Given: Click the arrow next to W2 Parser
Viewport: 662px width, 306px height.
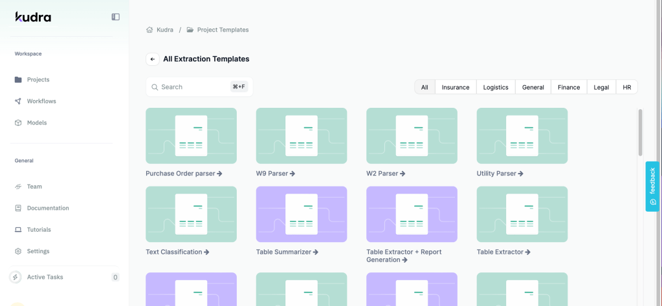Looking at the screenshot, I should [403, 174].
